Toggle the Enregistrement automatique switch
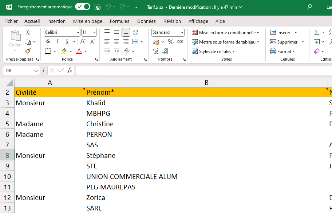332x213 pixels. (83, 7)
